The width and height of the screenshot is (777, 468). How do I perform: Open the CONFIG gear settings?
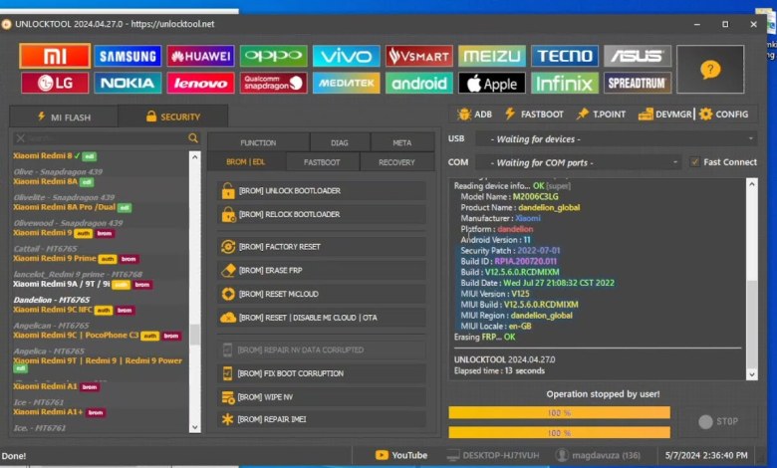tap(724, 115)
